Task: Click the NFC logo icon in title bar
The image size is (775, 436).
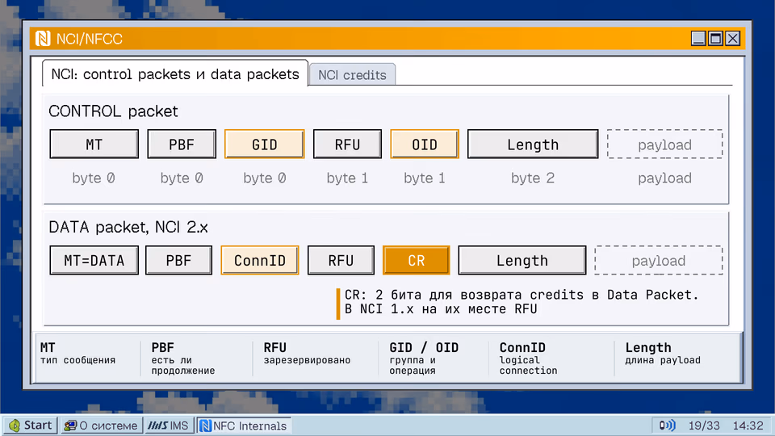Action: (43, 39)
